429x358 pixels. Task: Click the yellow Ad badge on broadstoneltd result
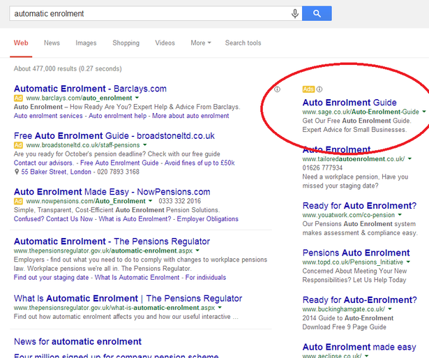(18, 145)
